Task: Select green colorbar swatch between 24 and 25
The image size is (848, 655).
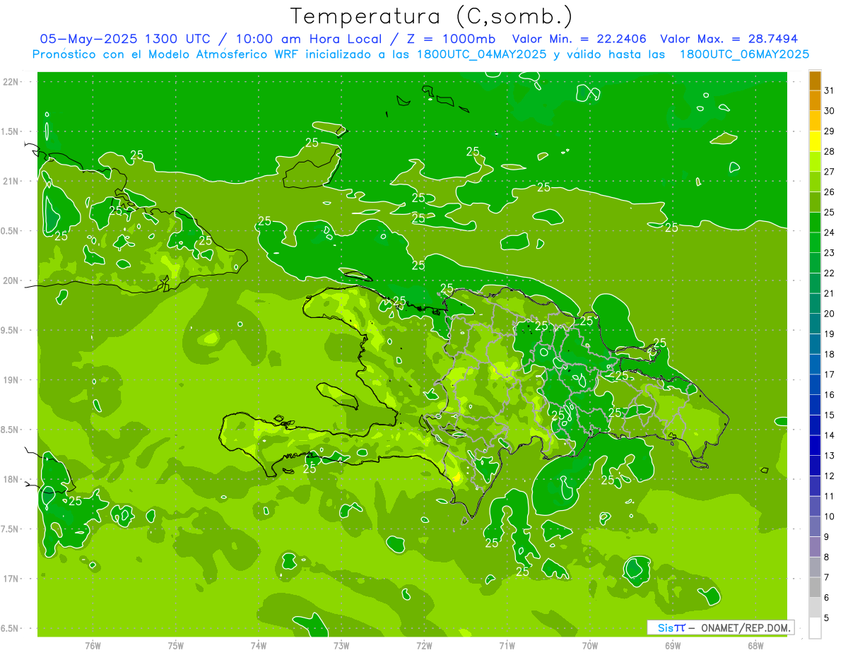Action: pos(815,223)
